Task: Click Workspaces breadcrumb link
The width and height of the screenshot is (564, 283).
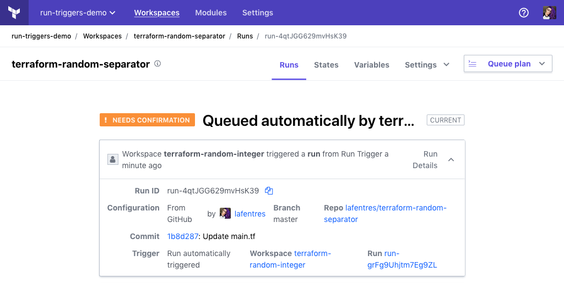Action: (102, 36)
